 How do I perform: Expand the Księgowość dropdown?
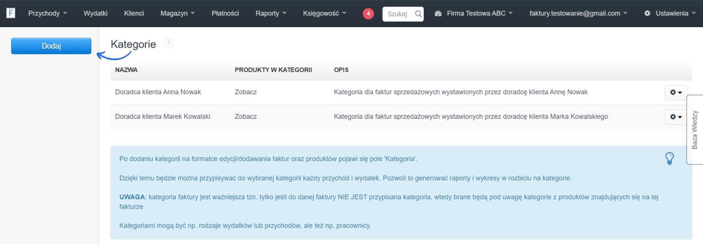pos(324,13)
